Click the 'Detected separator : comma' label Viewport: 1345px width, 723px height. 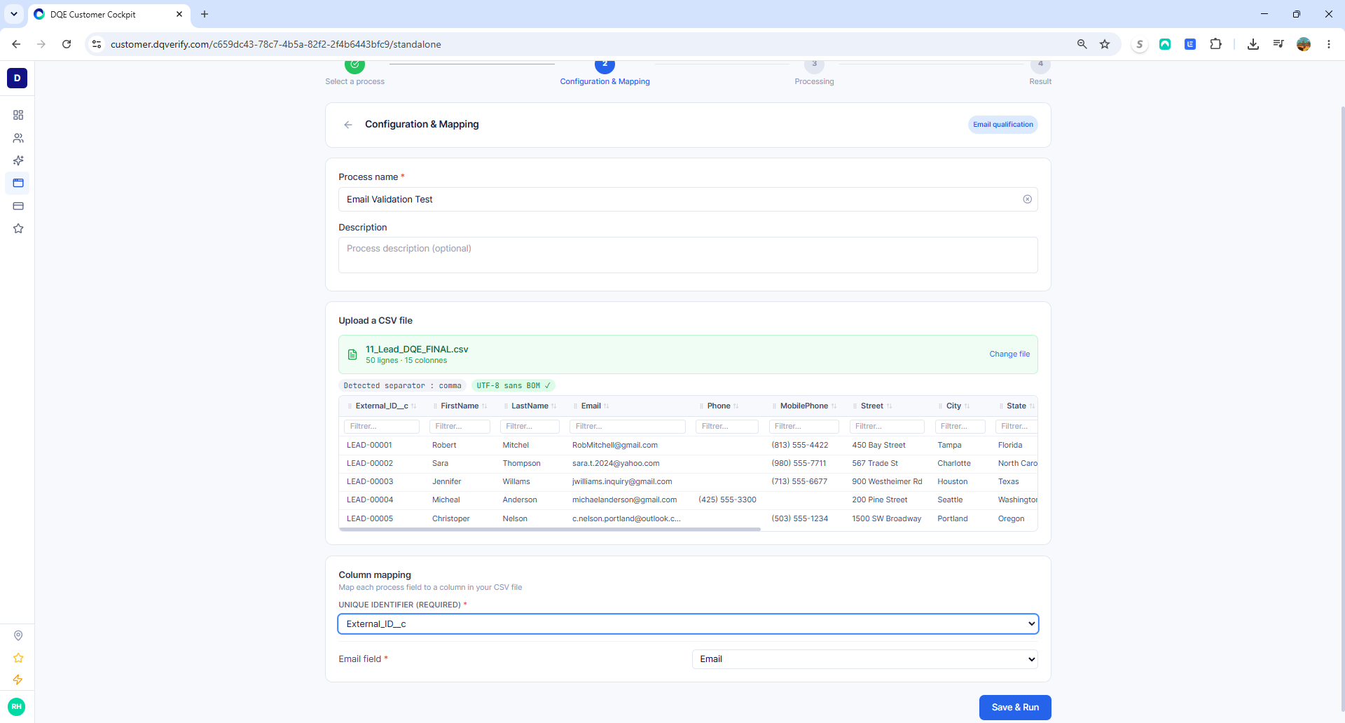tap(402, 386)
